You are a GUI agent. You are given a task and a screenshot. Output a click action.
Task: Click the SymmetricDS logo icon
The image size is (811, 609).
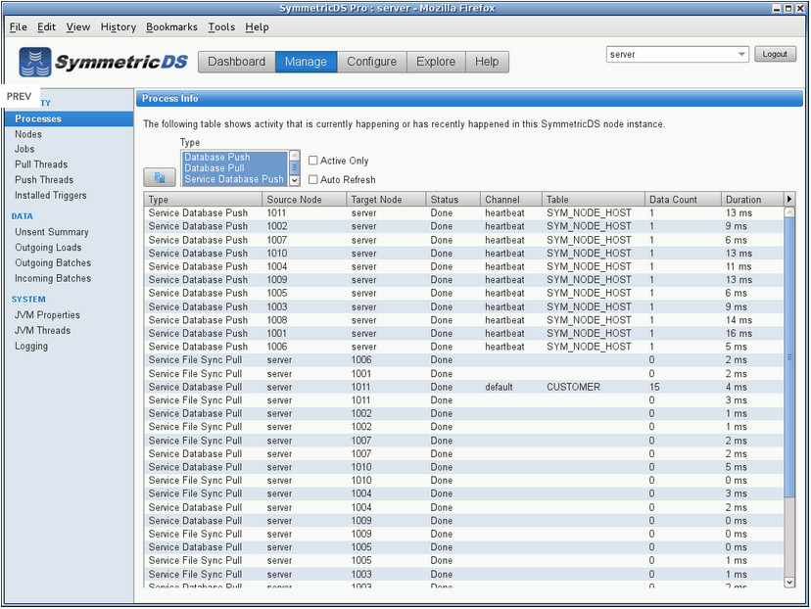pyautogui.click(x=35, y=62)
